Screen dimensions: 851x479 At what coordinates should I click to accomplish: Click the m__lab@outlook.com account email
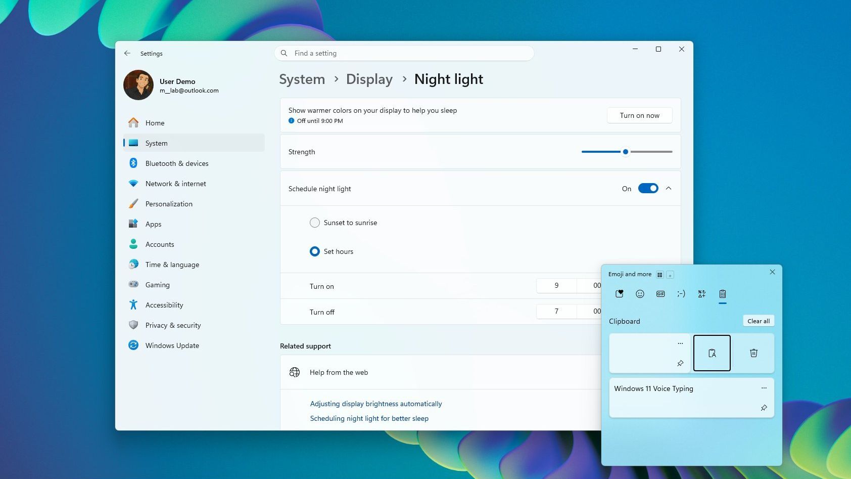189,91
